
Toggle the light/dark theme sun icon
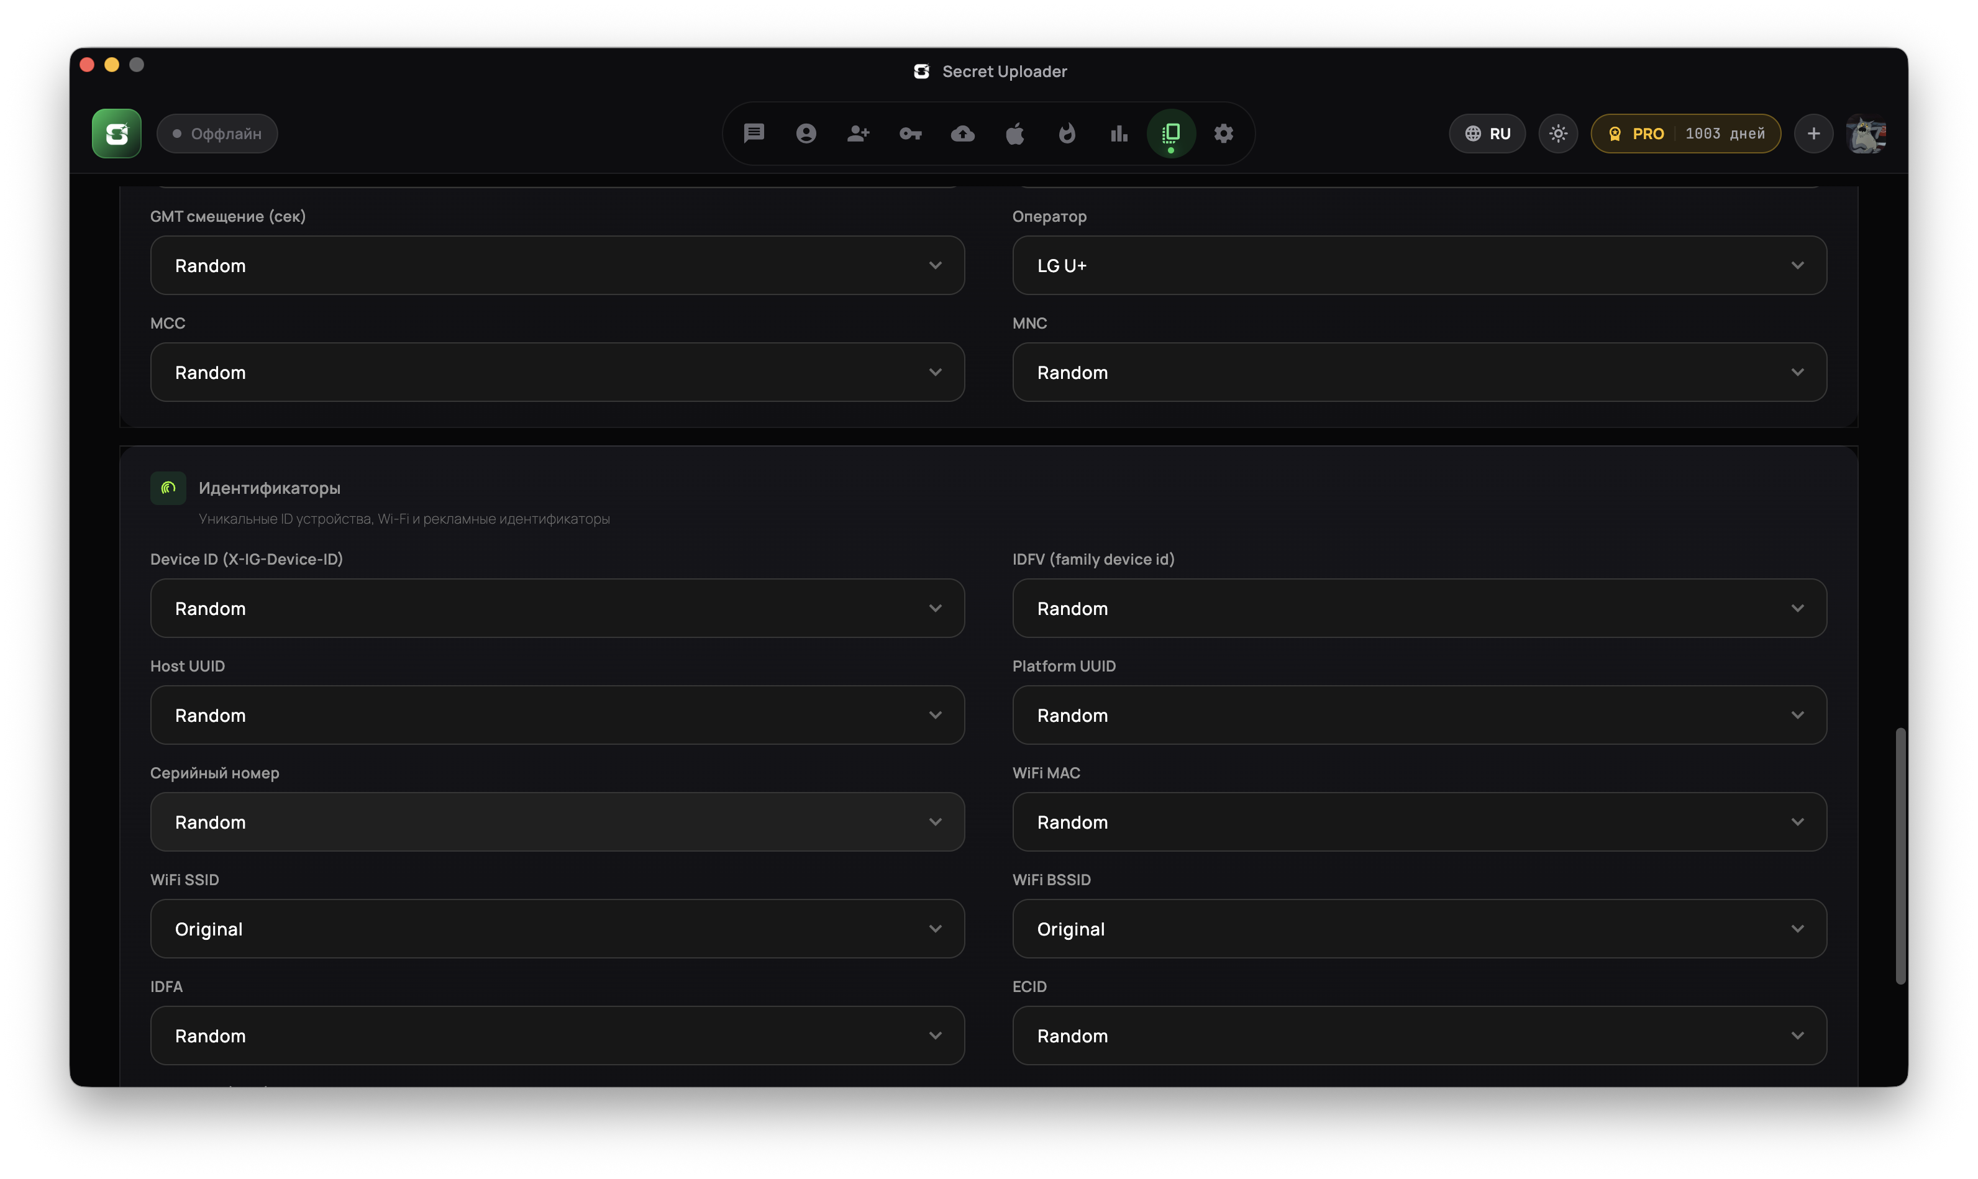pos(1558,134)
